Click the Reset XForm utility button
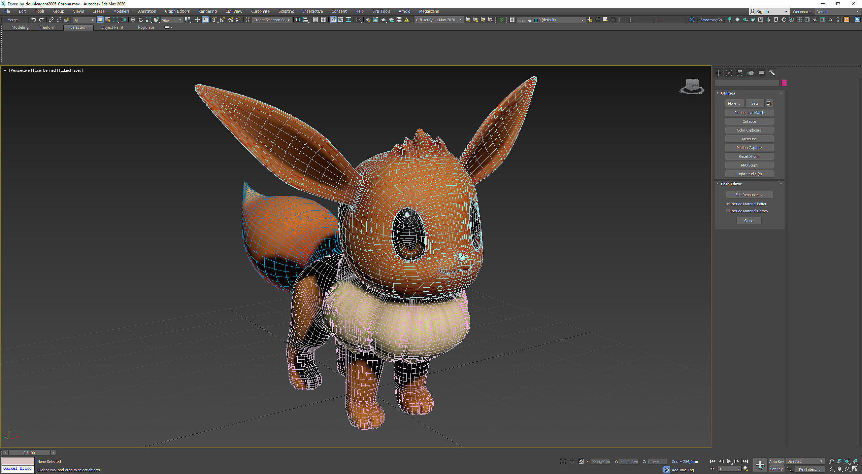The height and width of the screenshot is (474, 862). click(x=749, y=156)
